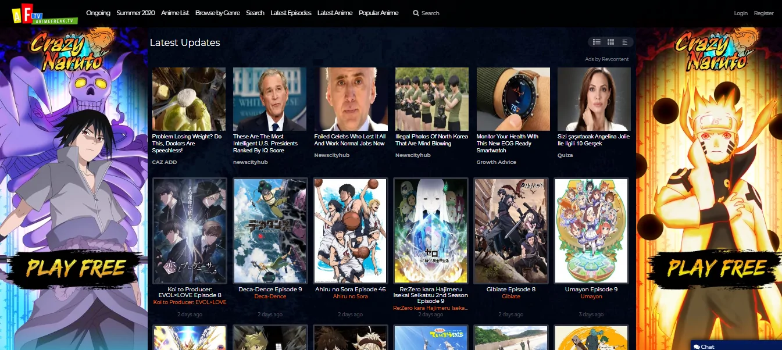The width and height of the screenshot is (782, 350).
Task: Open the U.S. Presidents IQ ad image
Action: click(270, 99)
